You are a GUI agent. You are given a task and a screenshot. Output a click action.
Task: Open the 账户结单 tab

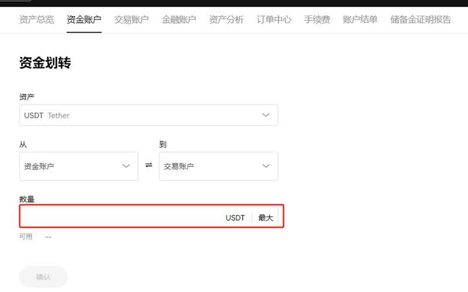click(x=360, y=20)
